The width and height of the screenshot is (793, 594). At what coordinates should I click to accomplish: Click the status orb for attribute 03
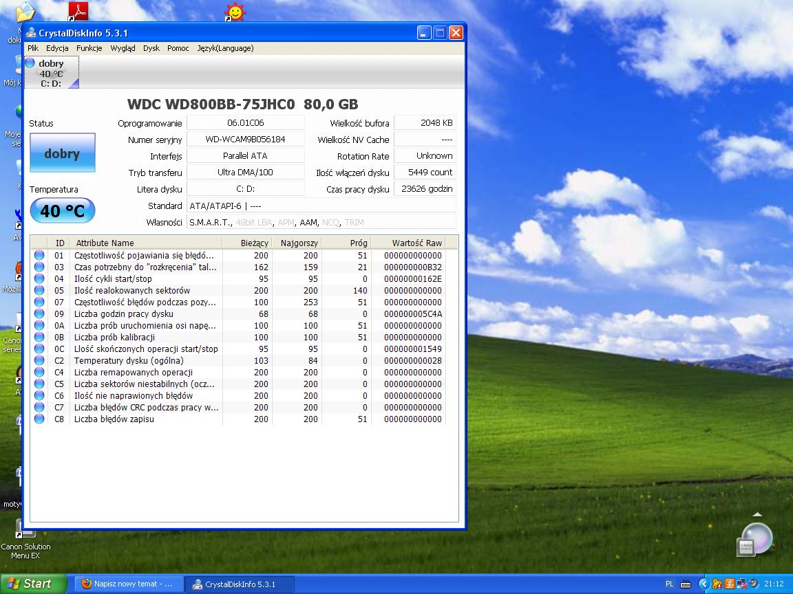pyautogui.click(x=39, y=267)
